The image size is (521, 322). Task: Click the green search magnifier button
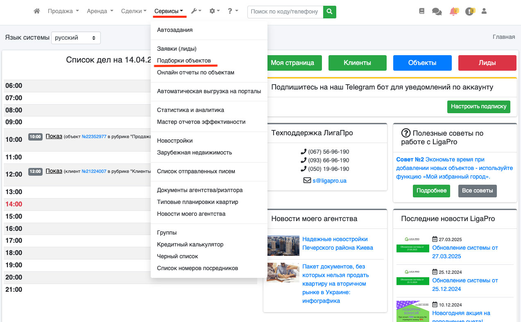(329, 12)
